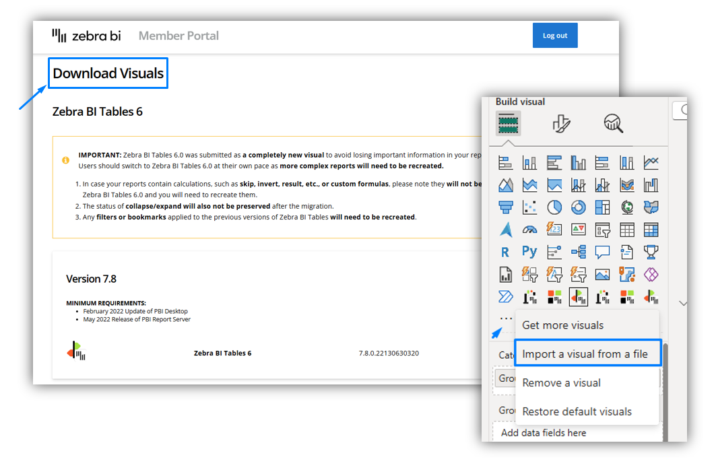Screen dimensions: 716x472
Task: Click Add data fields here well
Action: click(543, 433)
